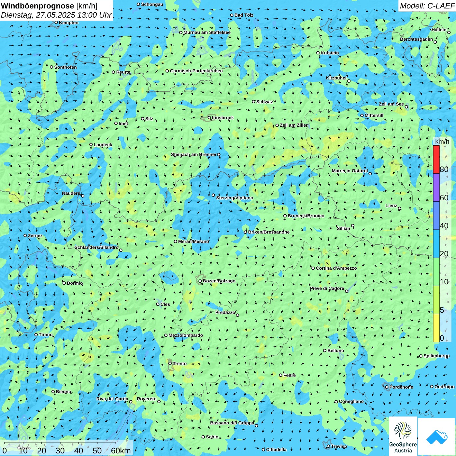Click the yellow band of the legend
456x456 pixels.
point(436,328)
